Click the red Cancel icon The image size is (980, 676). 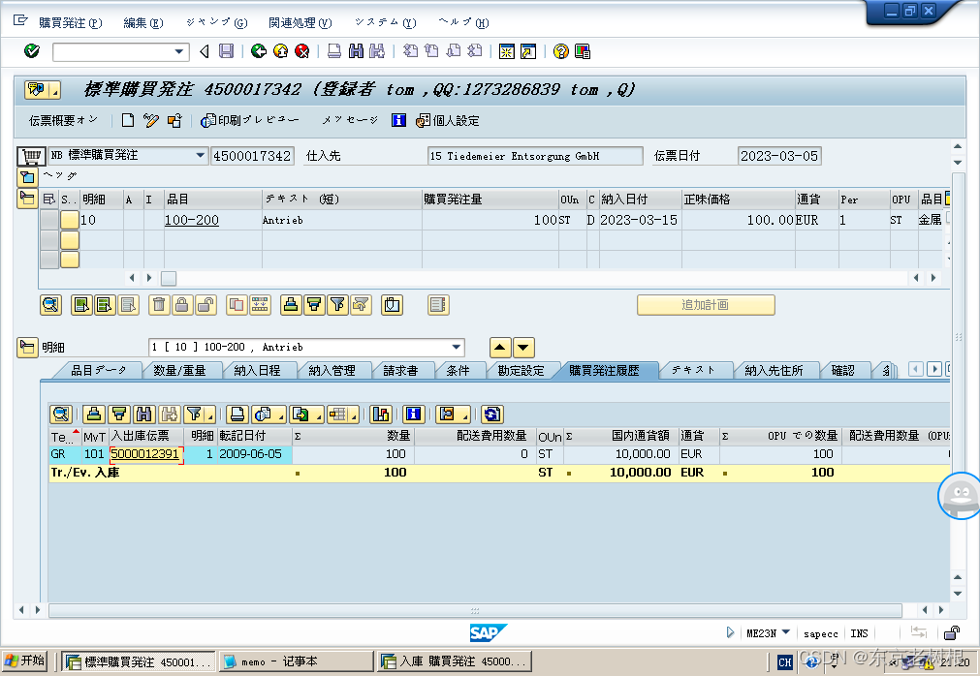(302, 51)
